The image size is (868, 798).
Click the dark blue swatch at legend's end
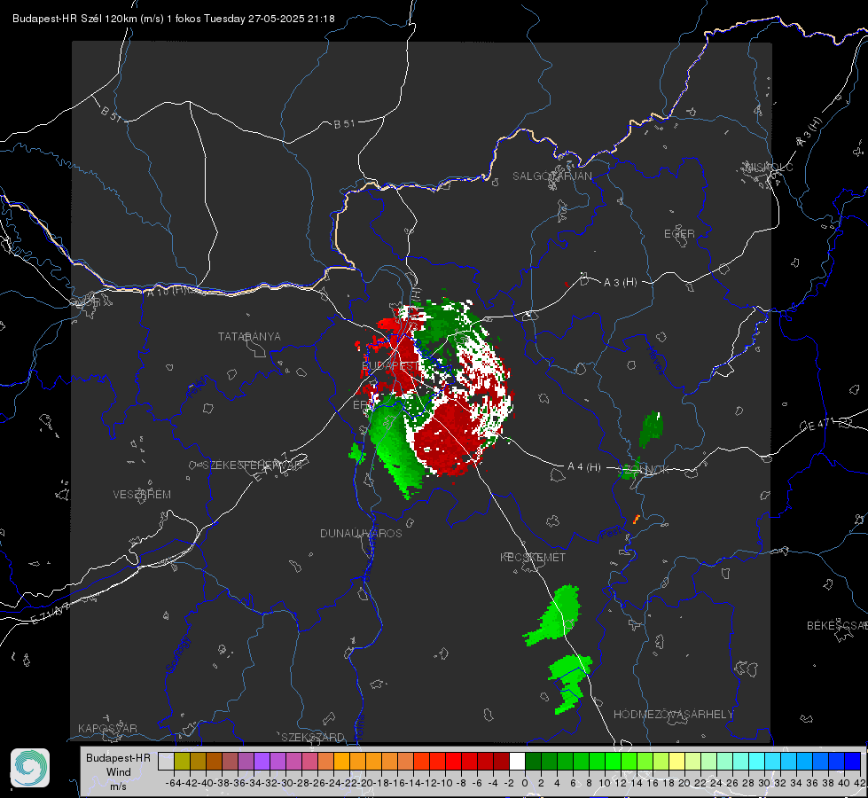click(x=853, y=761)
